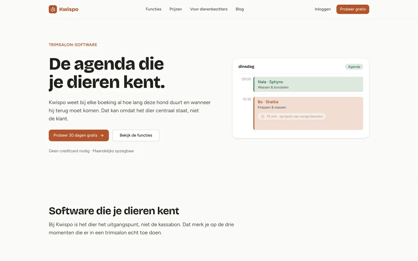Select the Bo · Sheltie appointment

pyautogui.click(x=308, y=113)
